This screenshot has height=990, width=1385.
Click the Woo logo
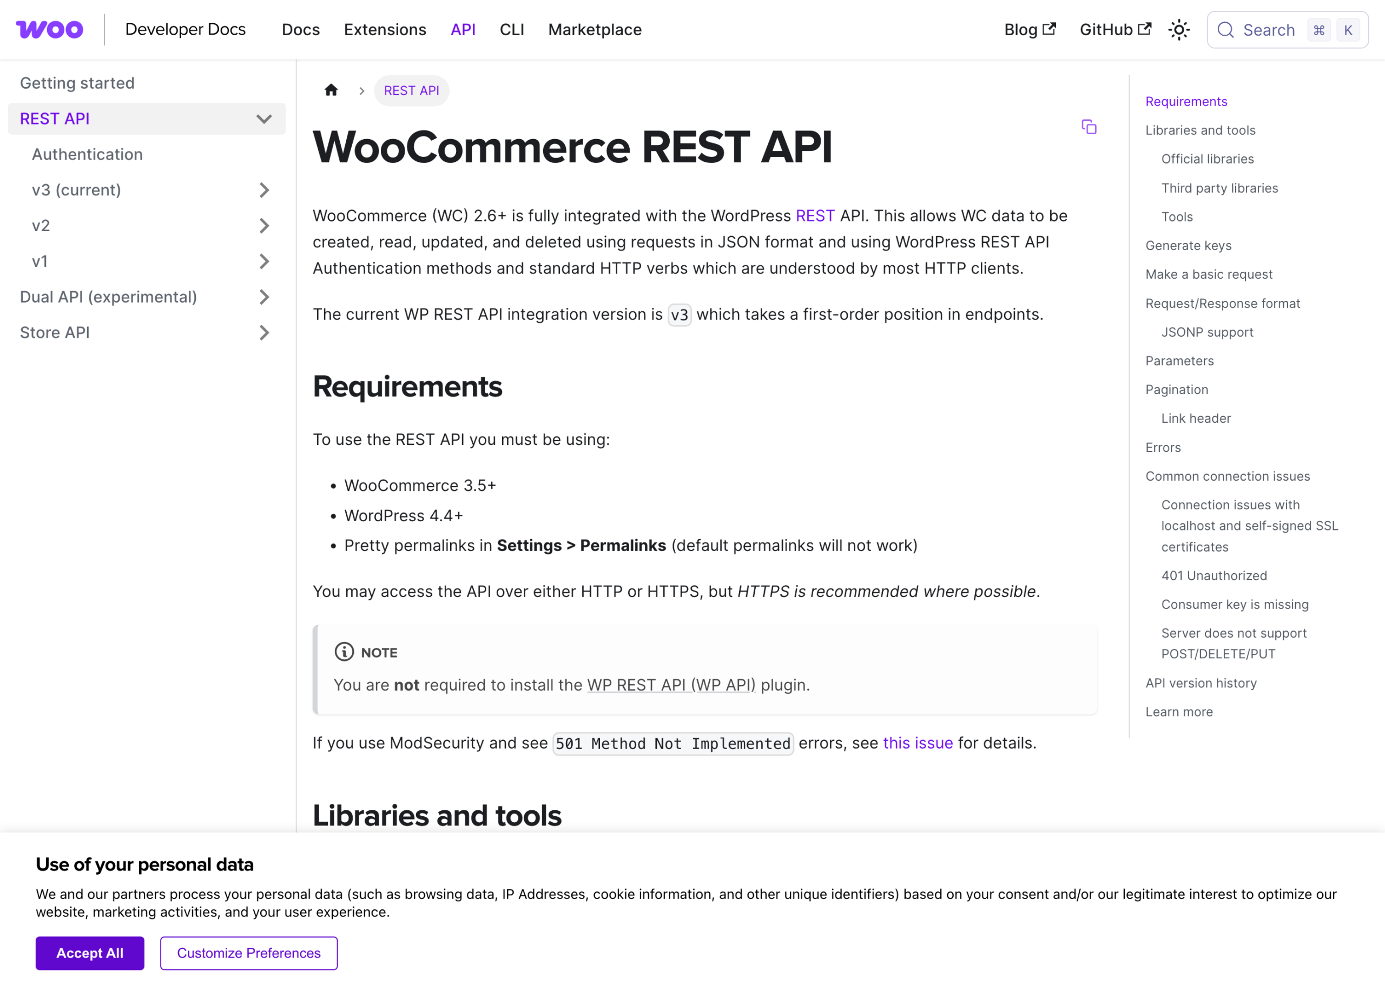pyautogui.click(x=49, y=29)
